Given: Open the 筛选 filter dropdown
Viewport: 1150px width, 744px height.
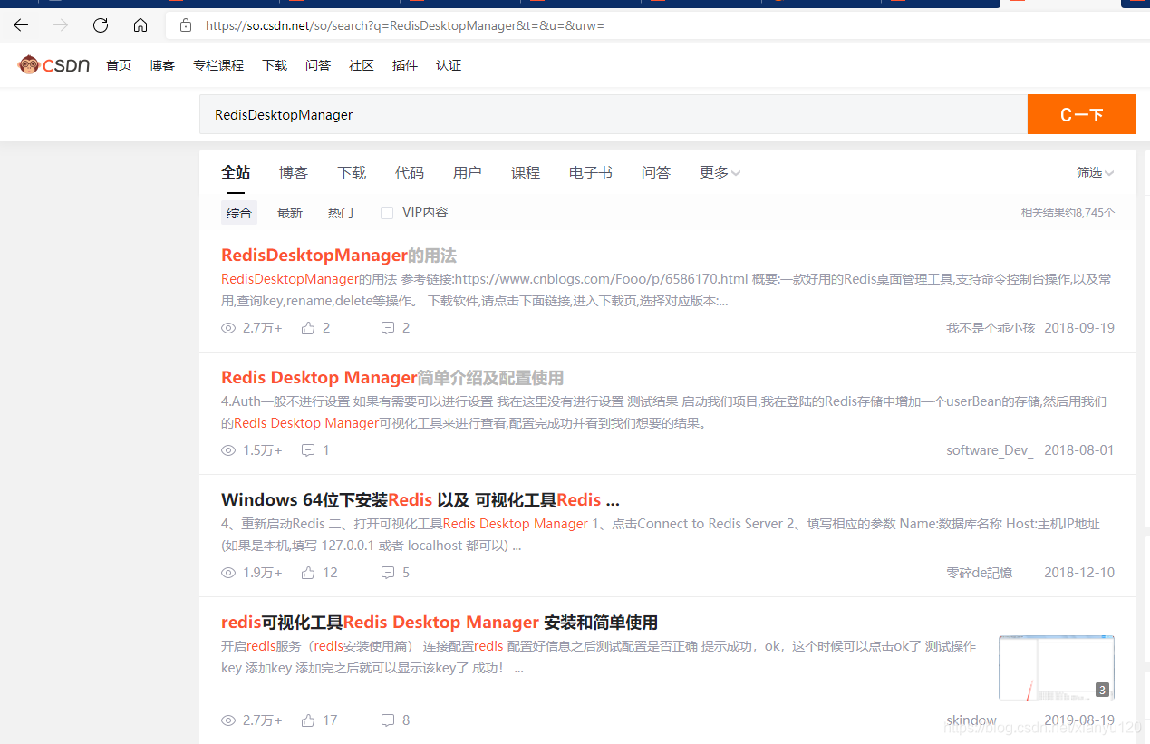Looking at the screenshot, I should pyautogui.click(x=1095, y=172).
